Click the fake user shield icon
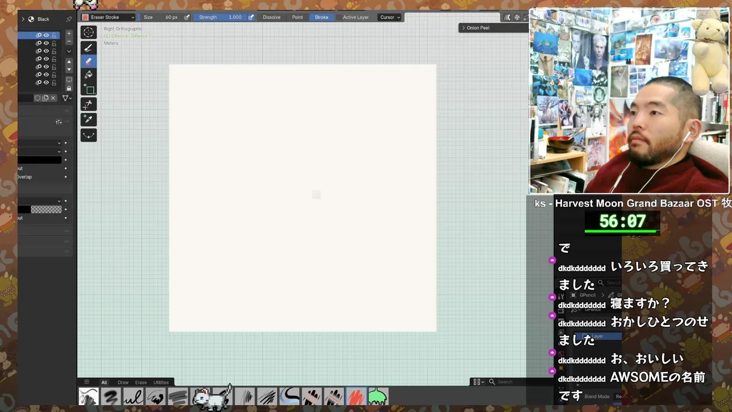Screen dimensions: 732x412 pyautogui.click(x=38, y=98)
